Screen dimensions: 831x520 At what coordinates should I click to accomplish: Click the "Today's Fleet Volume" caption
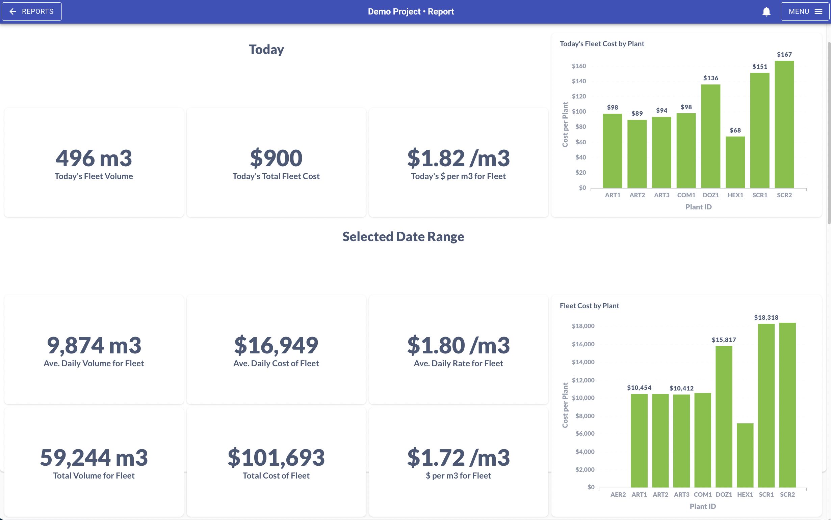point(94,176)
